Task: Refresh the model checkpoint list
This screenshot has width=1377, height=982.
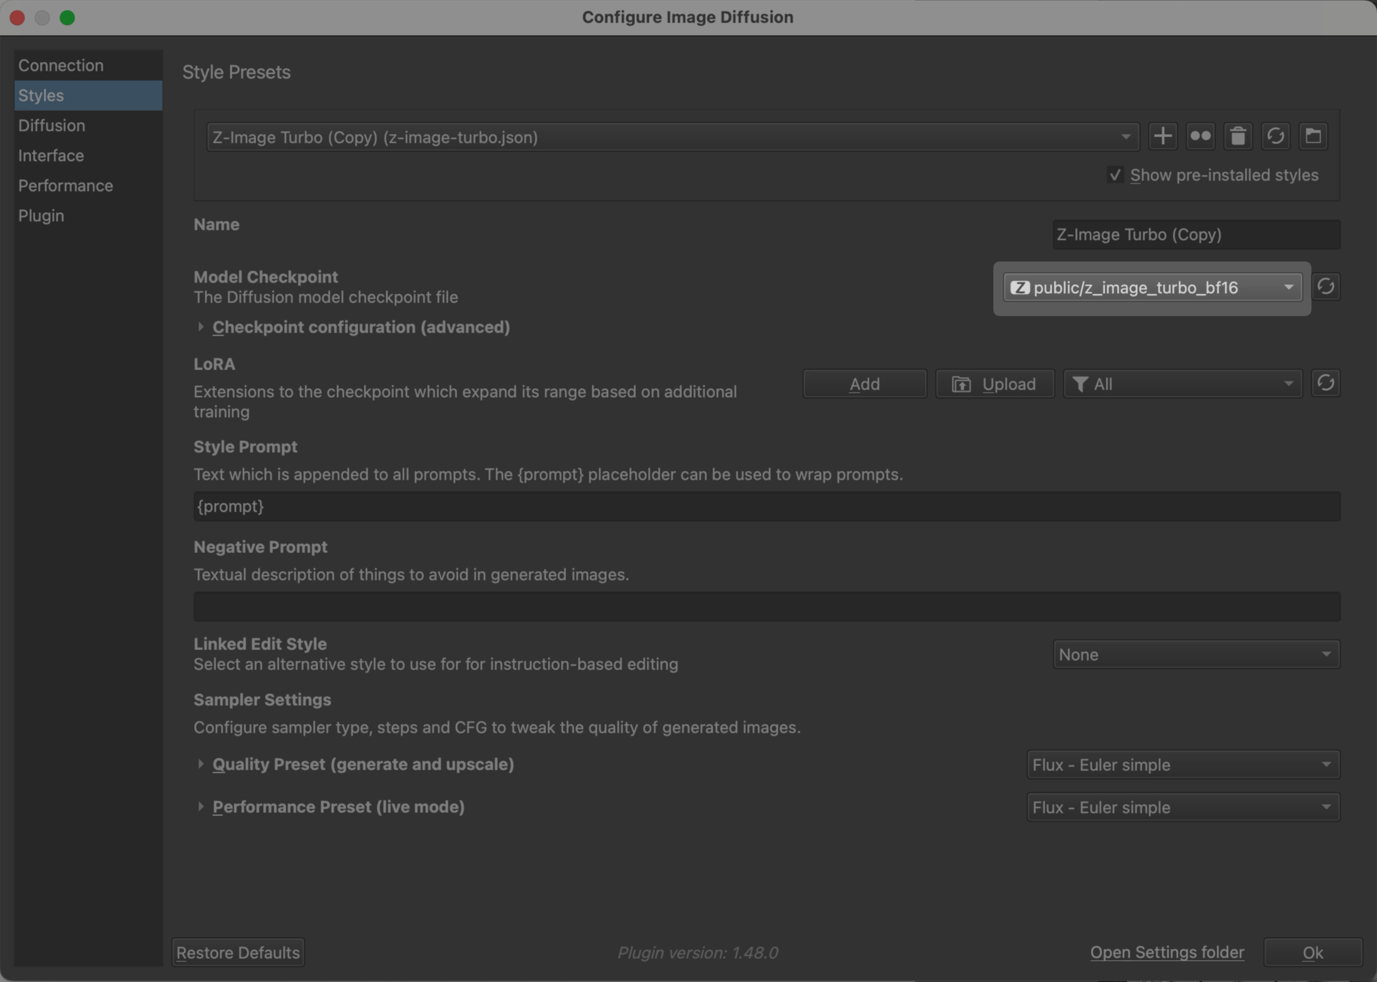Action: click(x=1325, y=287)
